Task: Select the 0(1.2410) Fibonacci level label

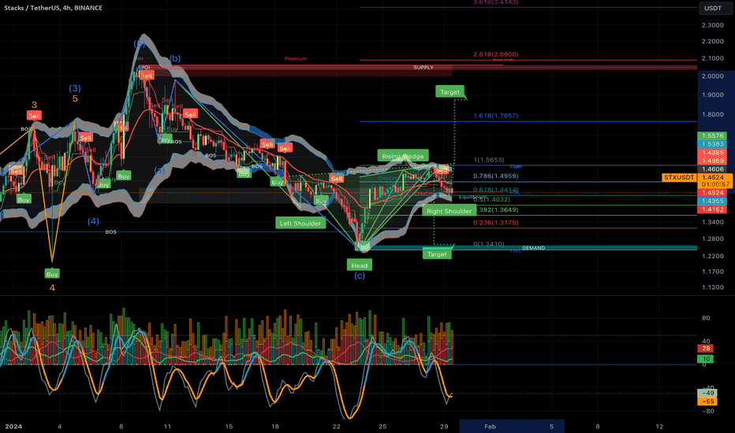Action: tap(489, 244)
